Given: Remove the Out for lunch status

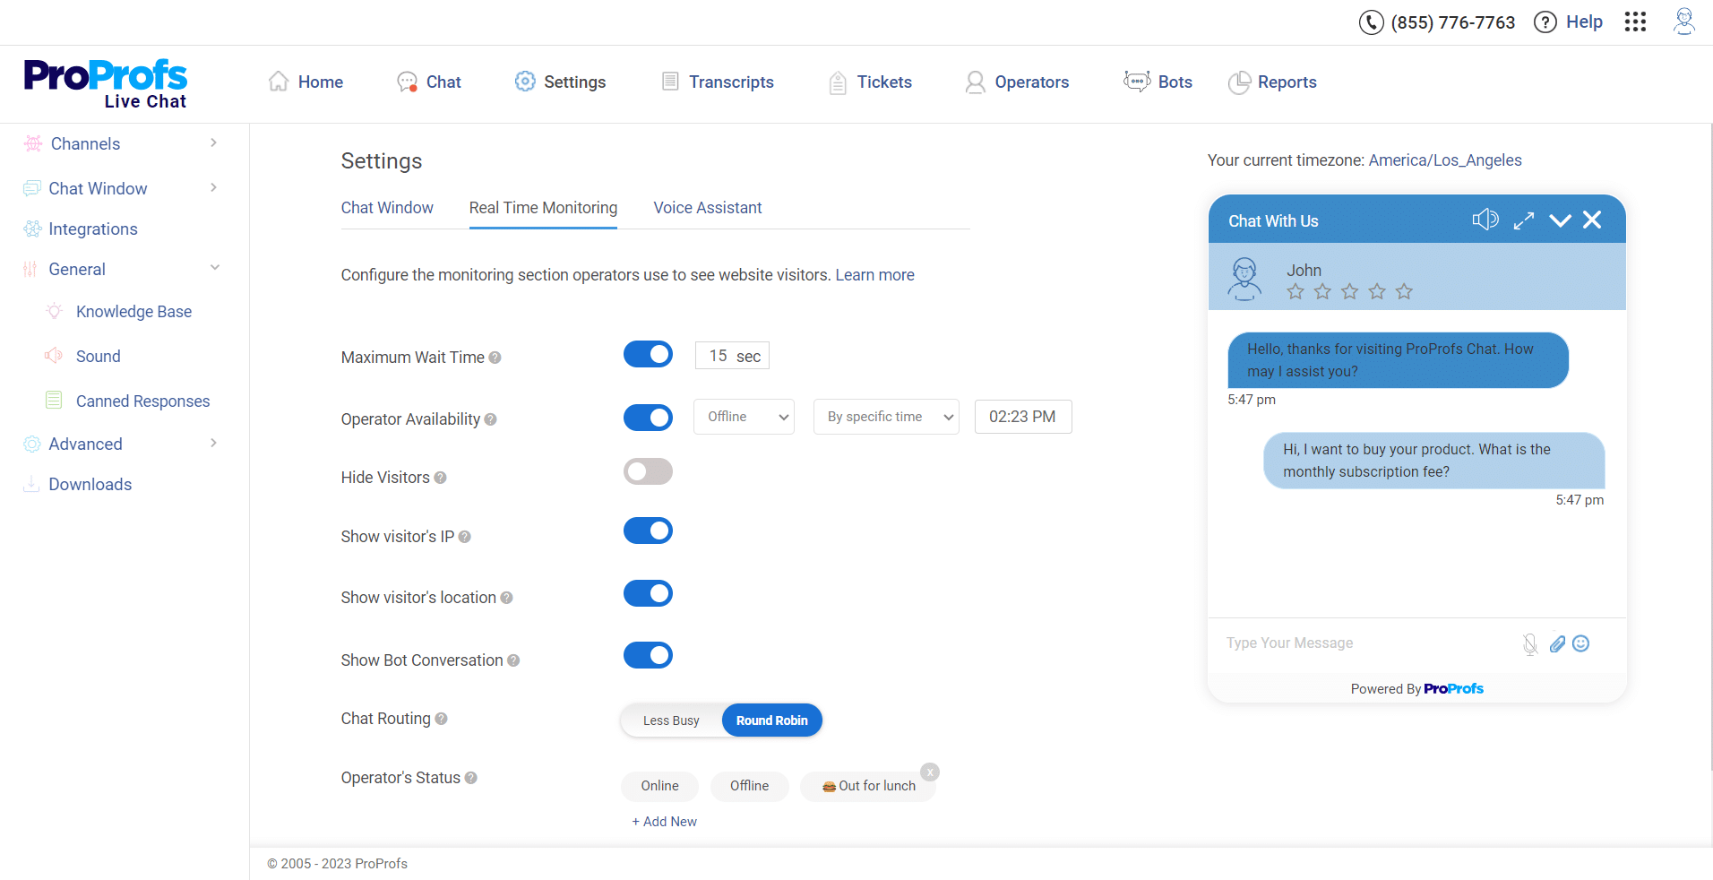Looking at the screenshot, I should [931, 772].
